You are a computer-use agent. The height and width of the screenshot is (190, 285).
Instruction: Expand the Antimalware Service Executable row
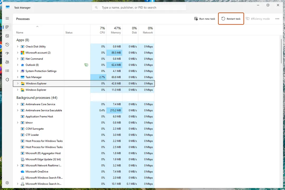click(18, 110)
